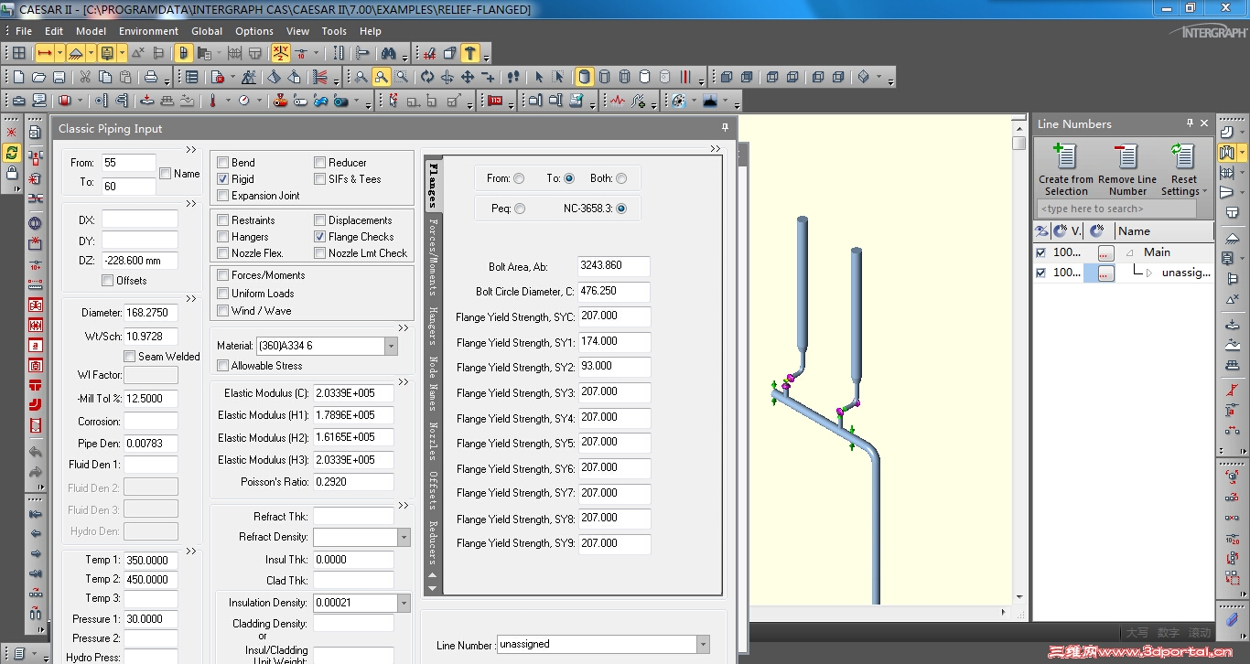Disable the Flange Checks checkbox
Image resolution: width=1250 pixels, height=664 pixels.
320,237
